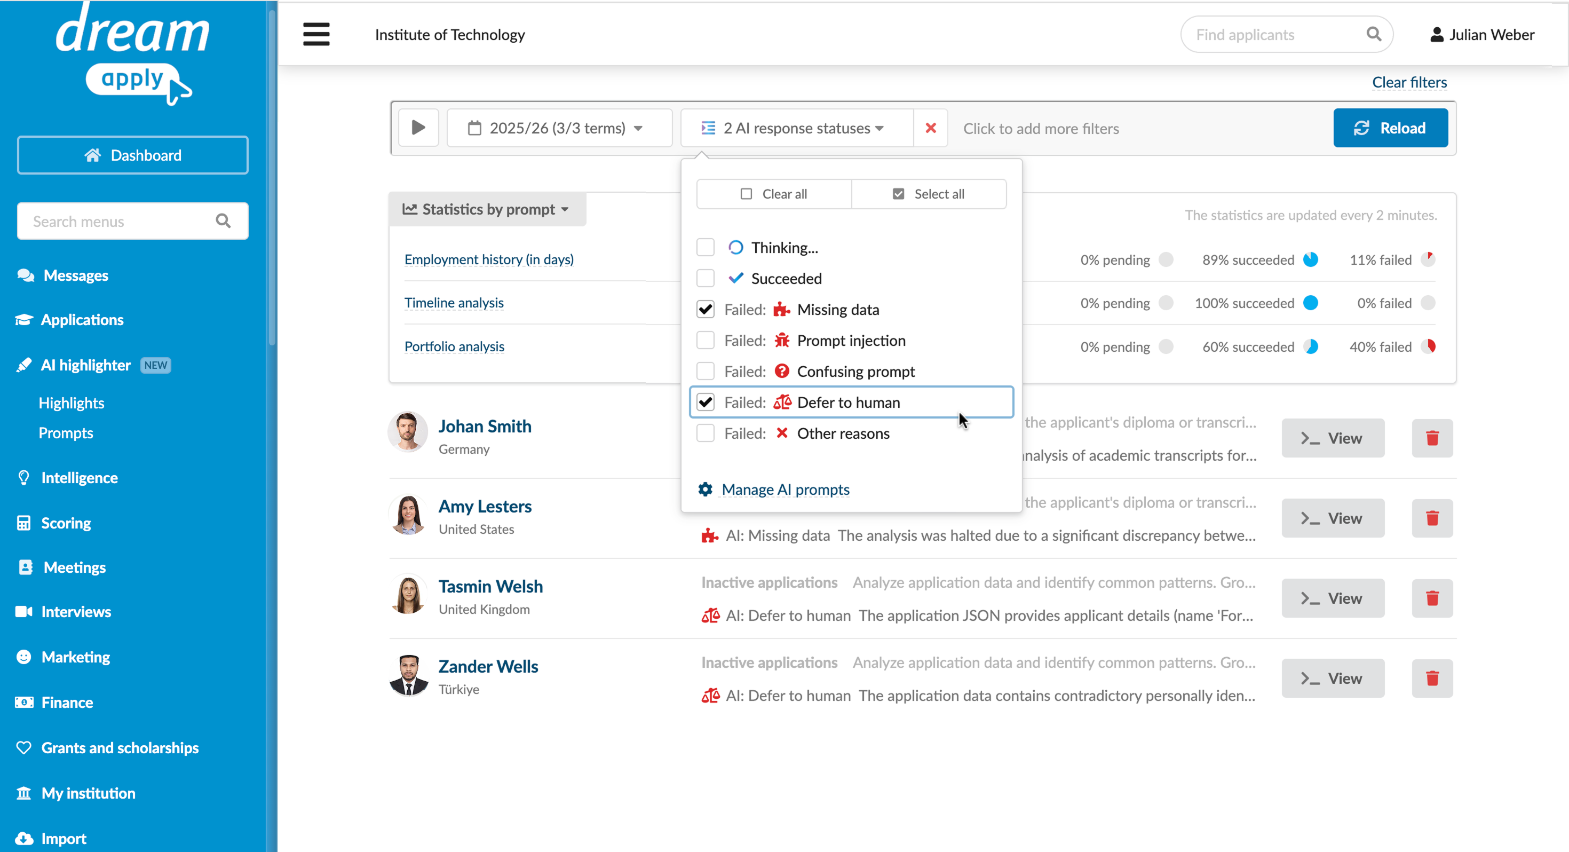
Task: Click the Applications graduation cap icon
Action: click(24, 320)
